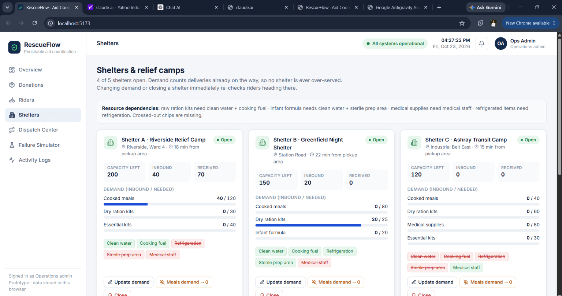This screenshot has width=562, height=296.
Task: Switch to the Chat AI browser tab
Action: click(188, 7)
